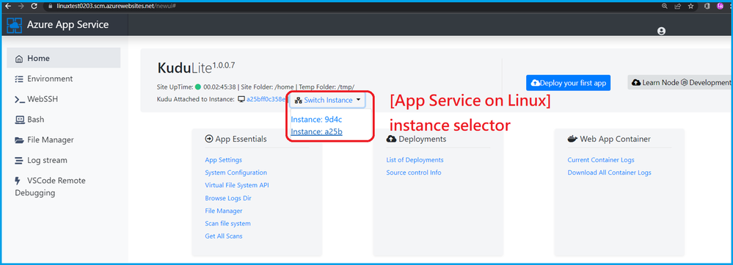Open the browser zoom magnifier icon

click(x=665, y=6)
